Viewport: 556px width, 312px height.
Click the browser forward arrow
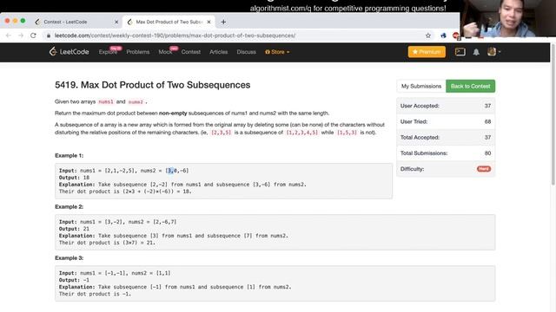tap(21, 36)
